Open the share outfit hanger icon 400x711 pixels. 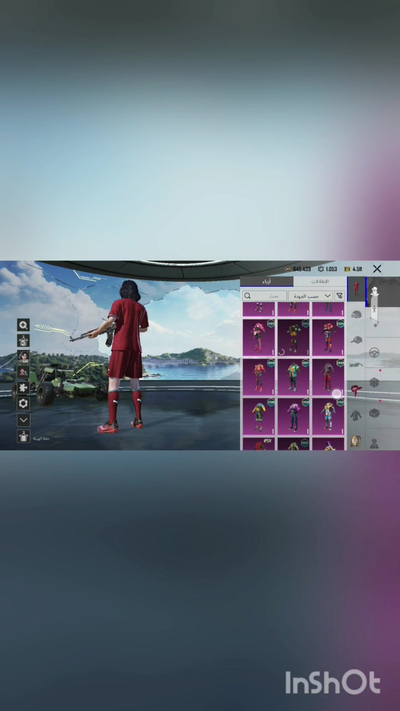(x=23, y=341)
